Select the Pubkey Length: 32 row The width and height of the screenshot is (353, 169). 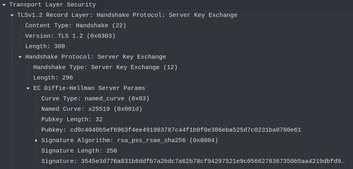[x=72, y=120]
